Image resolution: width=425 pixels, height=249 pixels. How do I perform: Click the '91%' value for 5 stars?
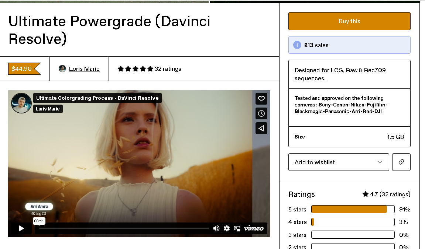click(x=404, y=209)
